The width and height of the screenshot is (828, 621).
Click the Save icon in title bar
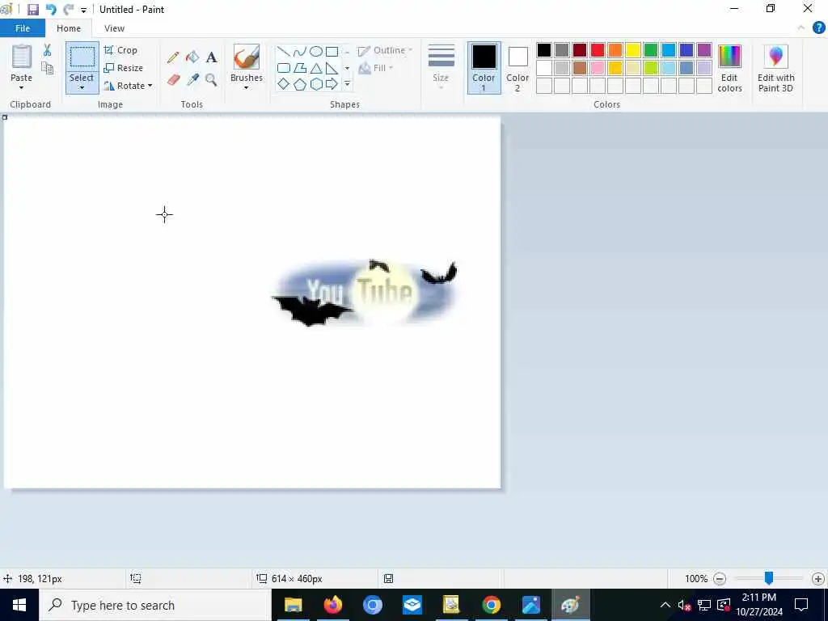(33, 10)
